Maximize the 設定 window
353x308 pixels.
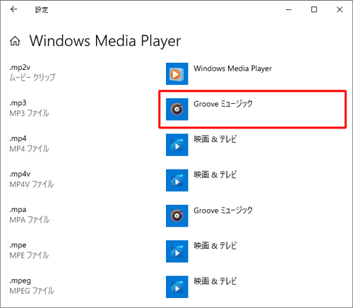pos(314,9)
